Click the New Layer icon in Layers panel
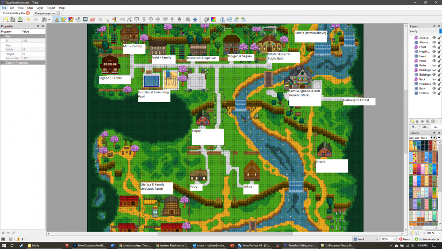Screen dimensions: 442x249 coord(412,122)
